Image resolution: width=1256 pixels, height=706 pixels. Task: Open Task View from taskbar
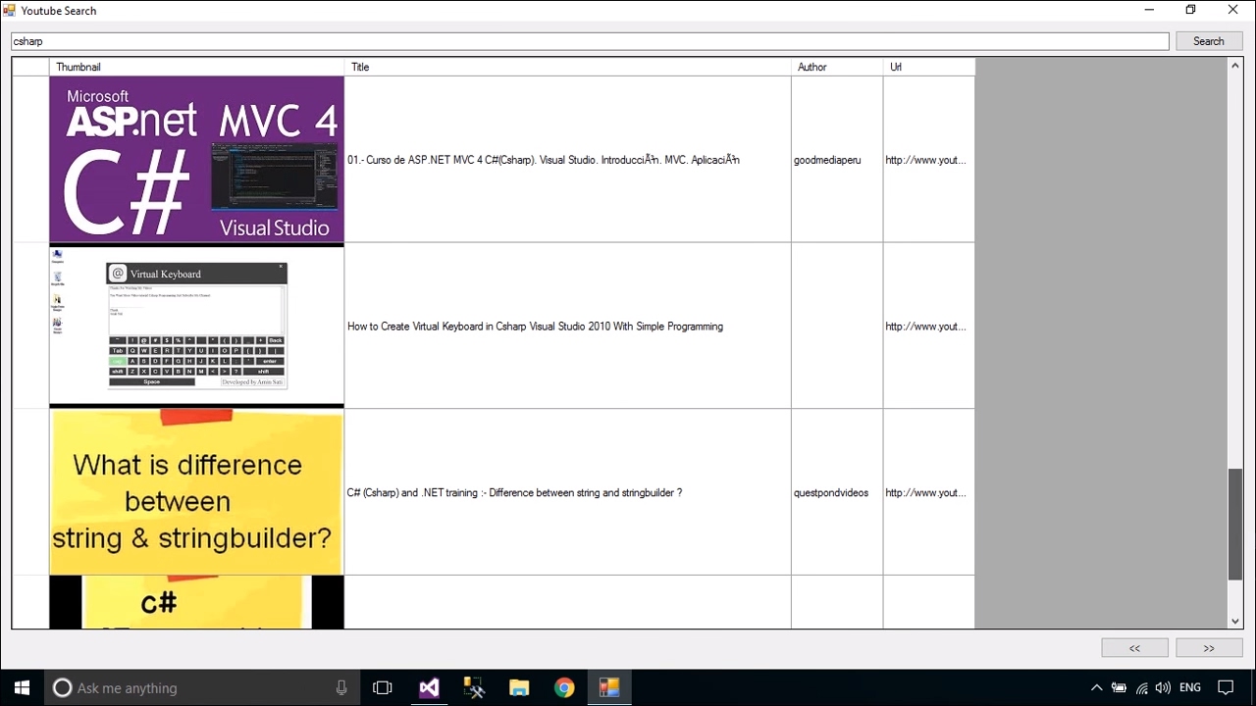tap(383, 687)
